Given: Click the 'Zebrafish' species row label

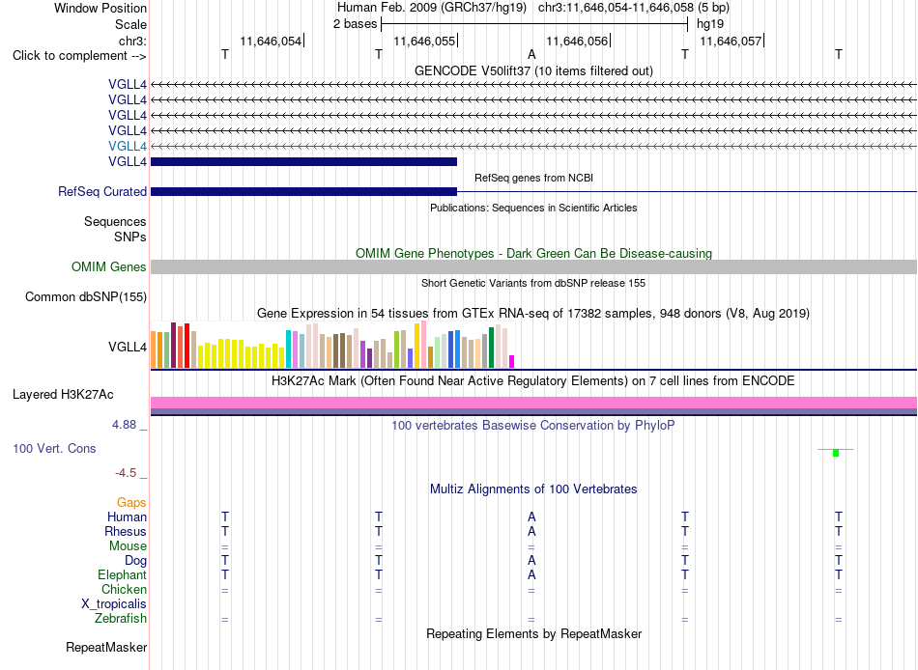Looking at the screenshot, I should 121,619.
